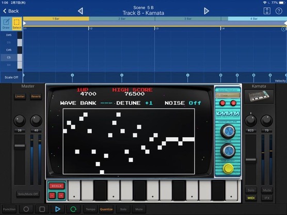
Task: Select the Draw tool
Action: 6,23
